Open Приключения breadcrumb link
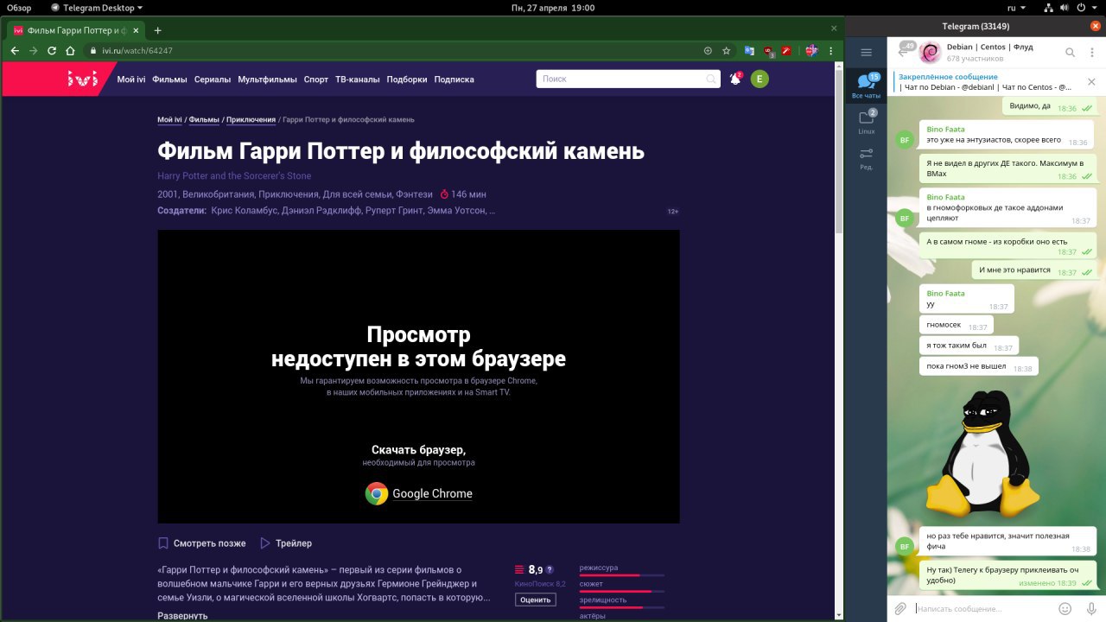The image size is (1106, 622). coord(251,119)
